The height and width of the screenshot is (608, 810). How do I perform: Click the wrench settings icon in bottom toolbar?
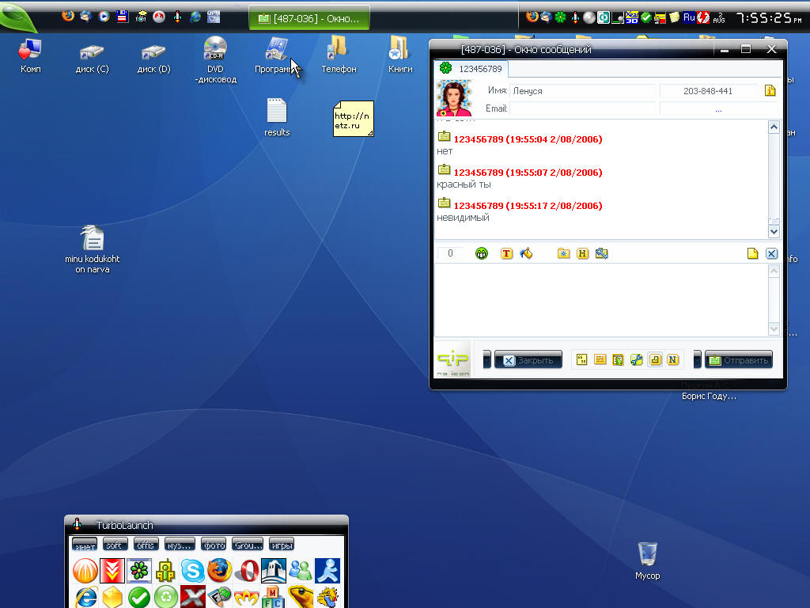[637, 359]
